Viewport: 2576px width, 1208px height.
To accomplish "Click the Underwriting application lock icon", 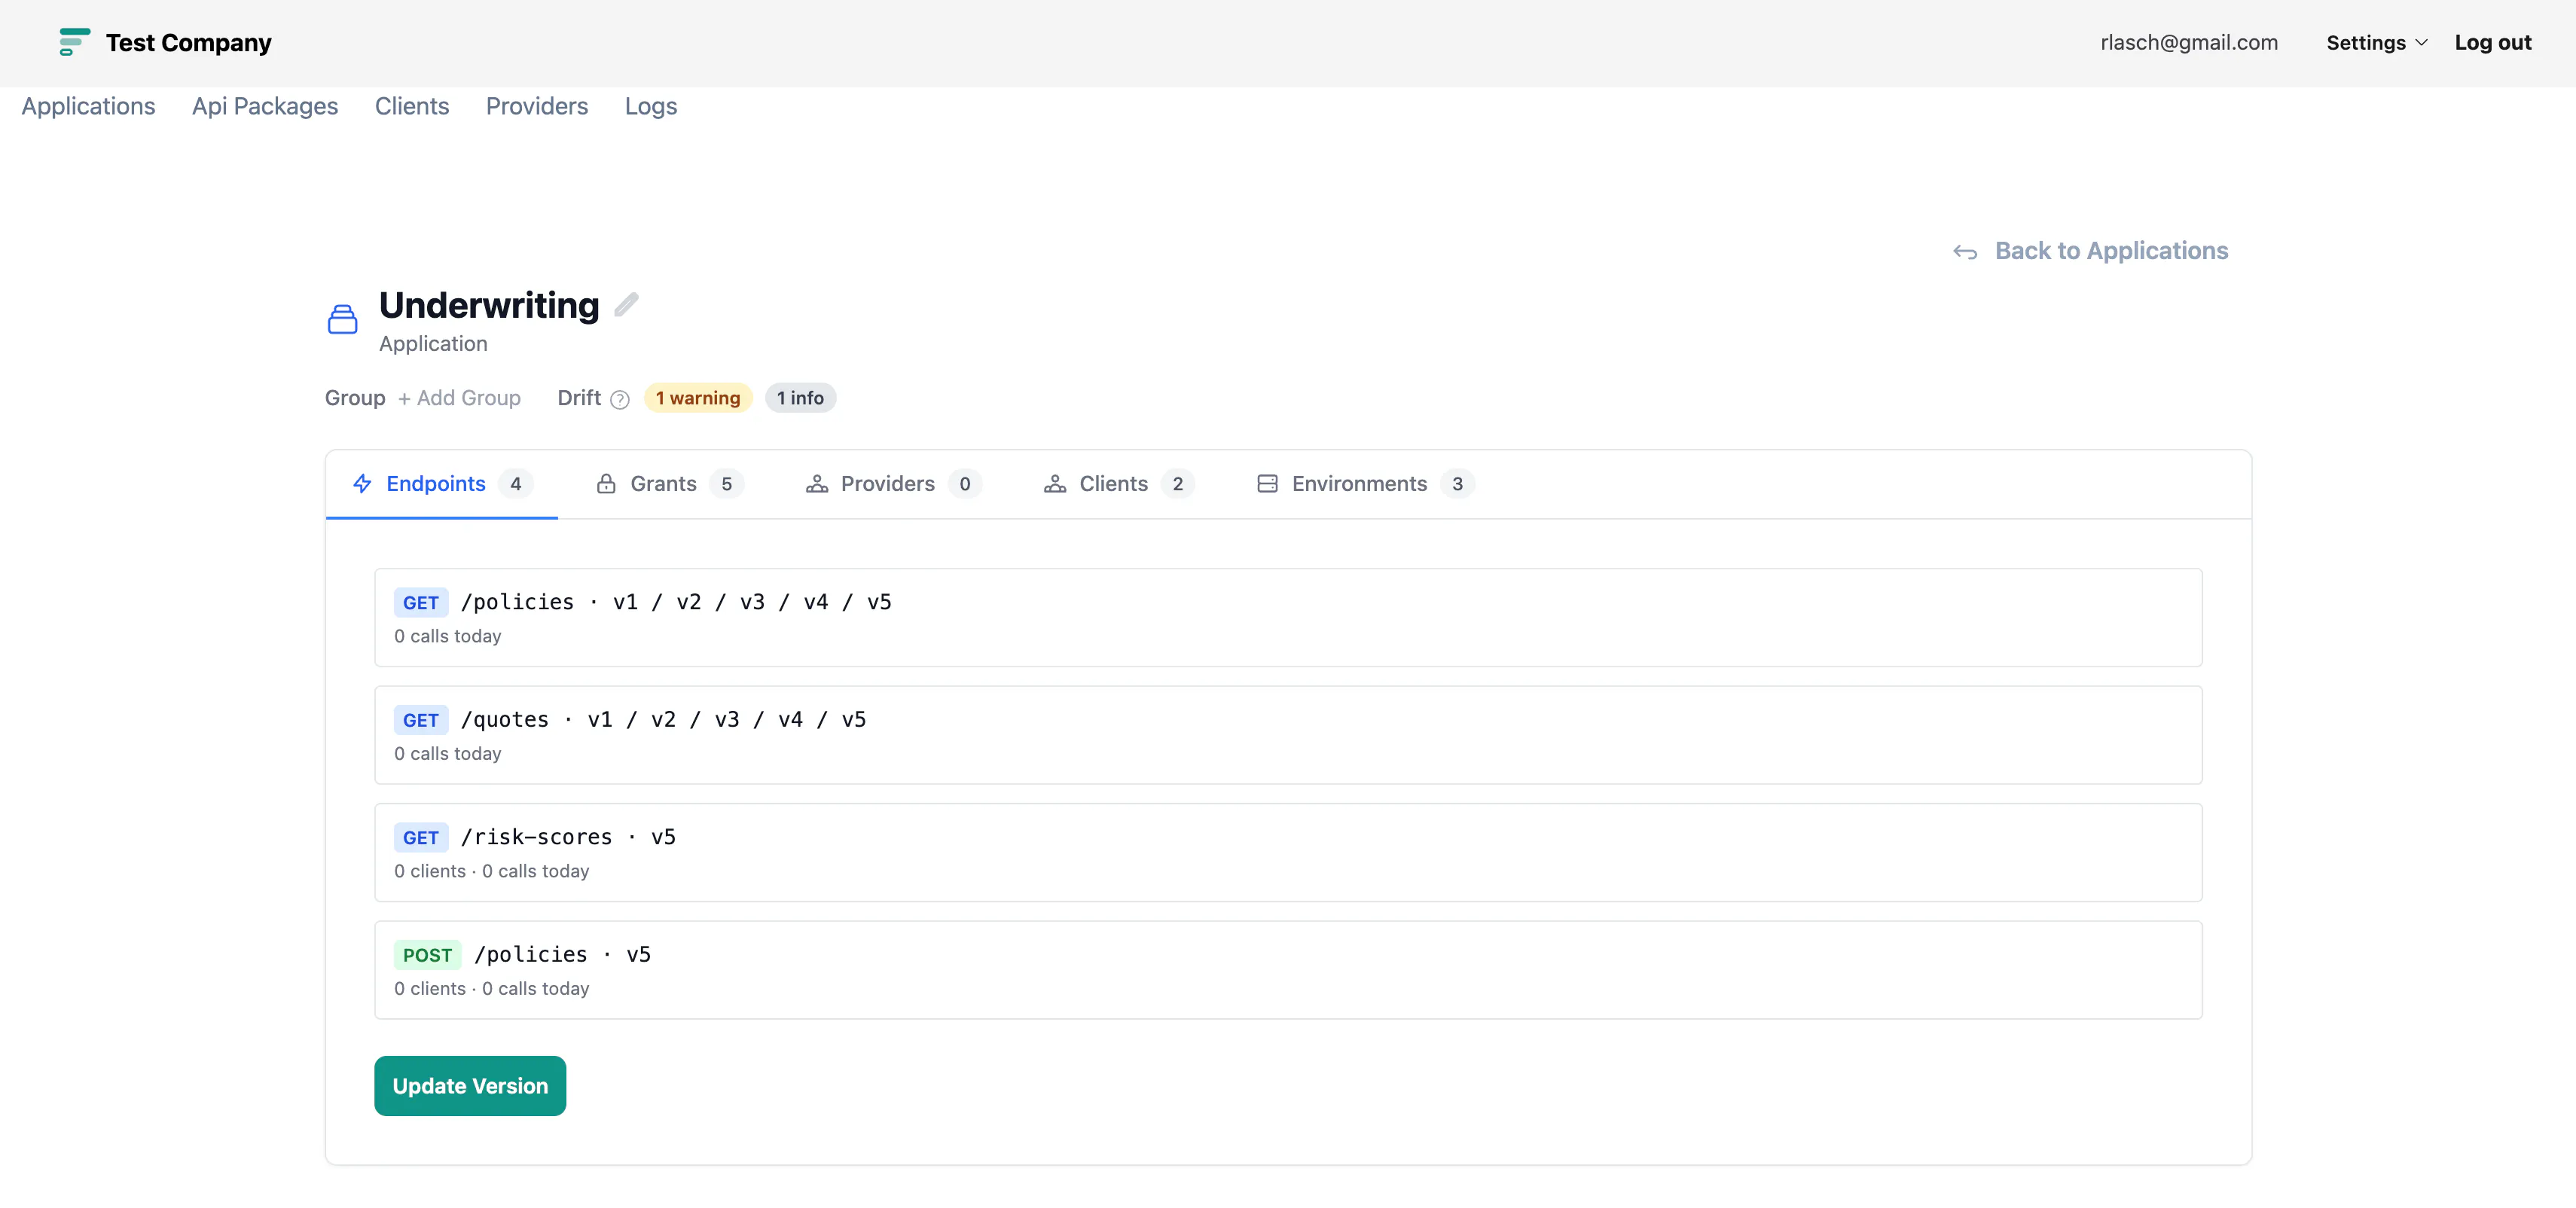I will [342, 319].
